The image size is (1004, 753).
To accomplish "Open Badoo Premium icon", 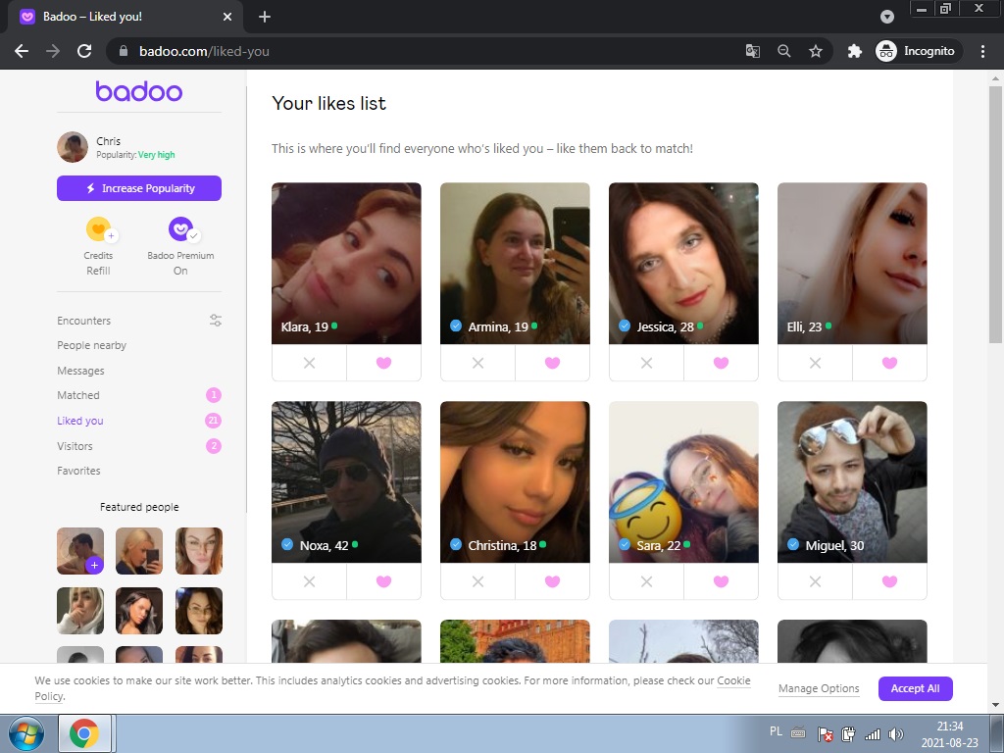I will point(180,230).
